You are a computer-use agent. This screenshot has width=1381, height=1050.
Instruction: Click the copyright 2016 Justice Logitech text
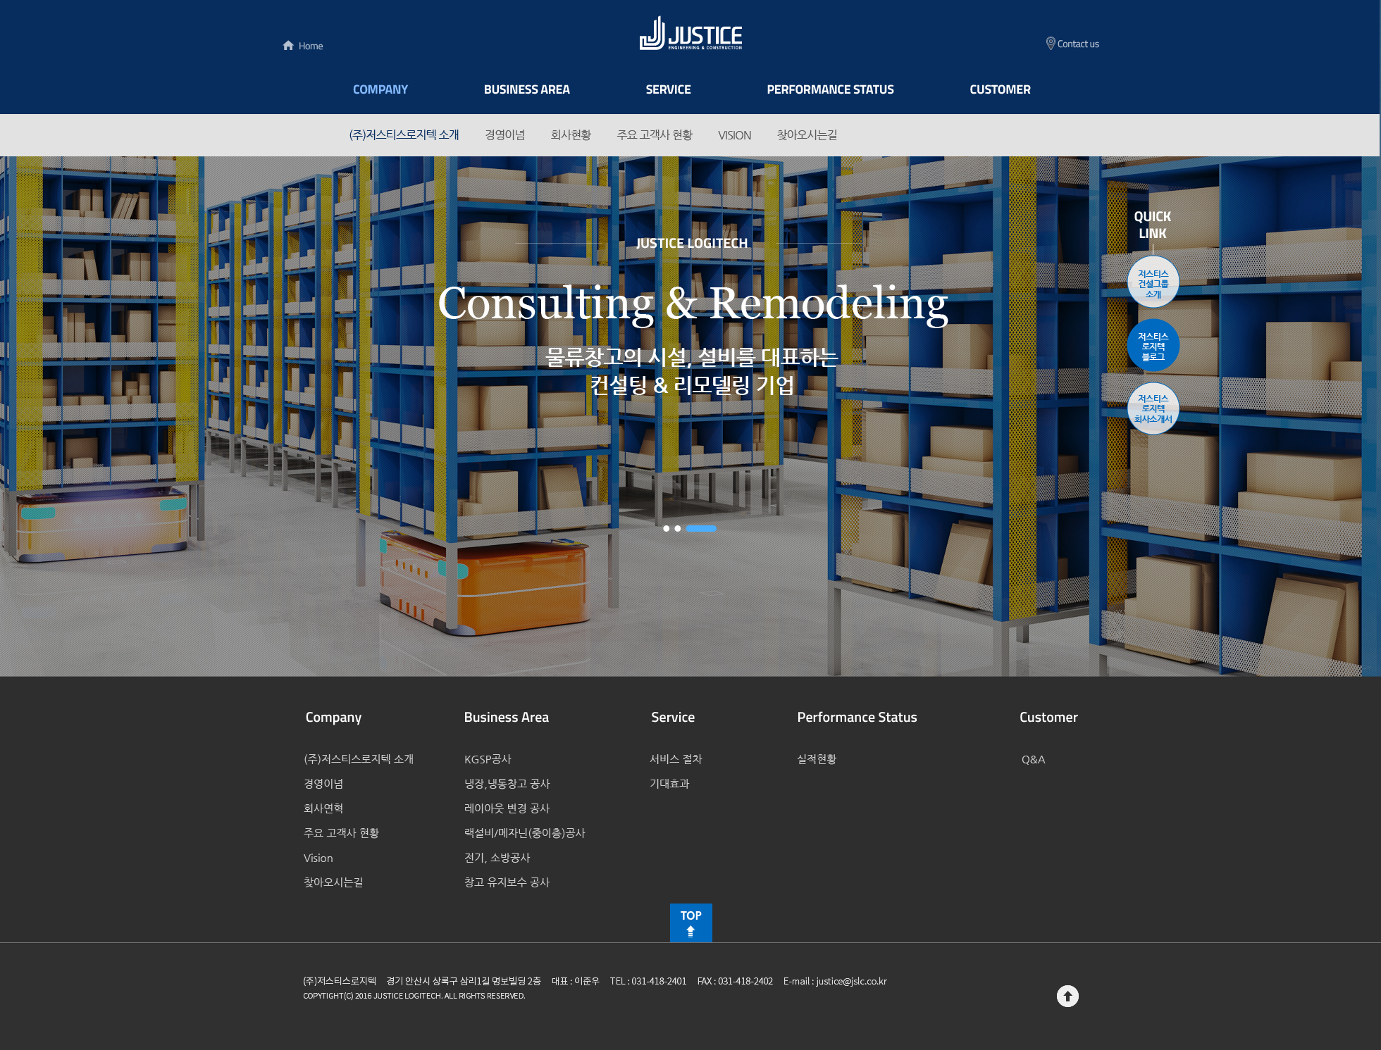pyautogui.click(x=414, y=996)
